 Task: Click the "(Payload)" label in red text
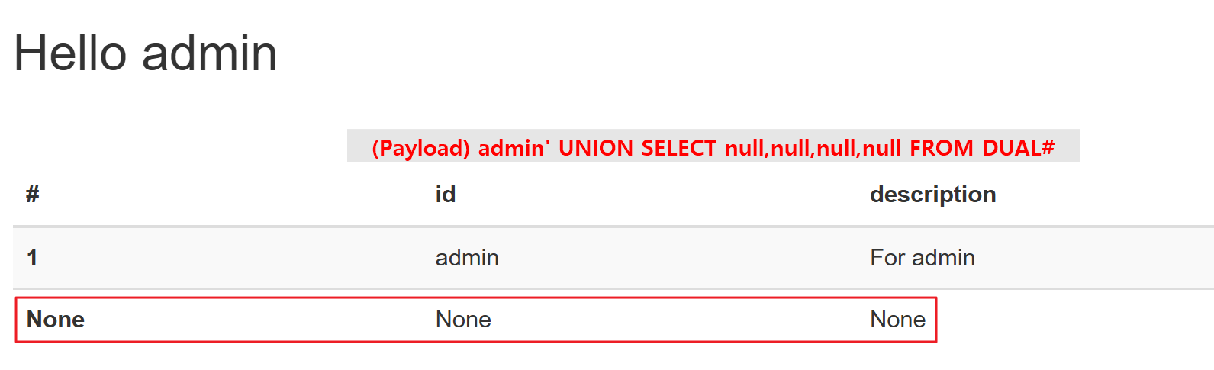[x=420, y=147]
